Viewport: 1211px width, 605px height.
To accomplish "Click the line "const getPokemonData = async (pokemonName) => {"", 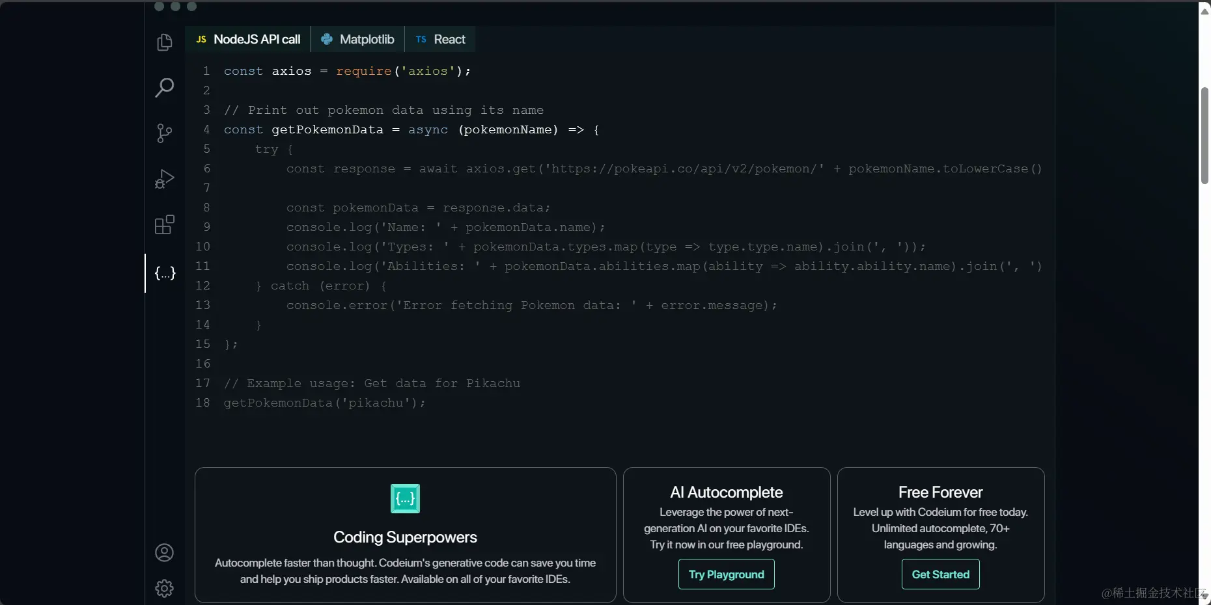I will (x=411, y=129).
